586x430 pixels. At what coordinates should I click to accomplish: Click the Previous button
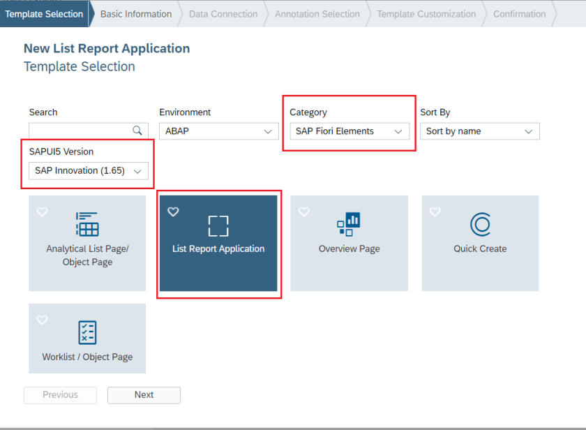point(60,395)
